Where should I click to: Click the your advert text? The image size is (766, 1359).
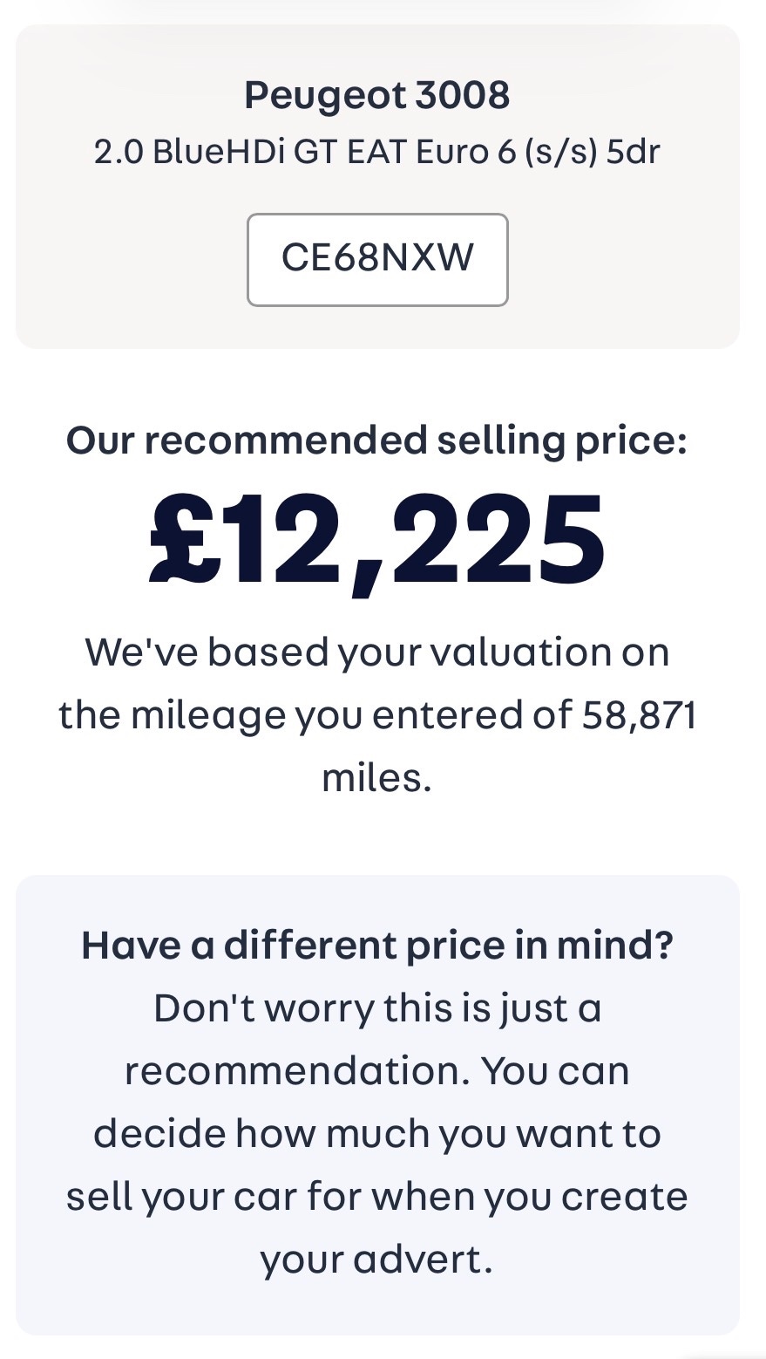point(376,1260)
